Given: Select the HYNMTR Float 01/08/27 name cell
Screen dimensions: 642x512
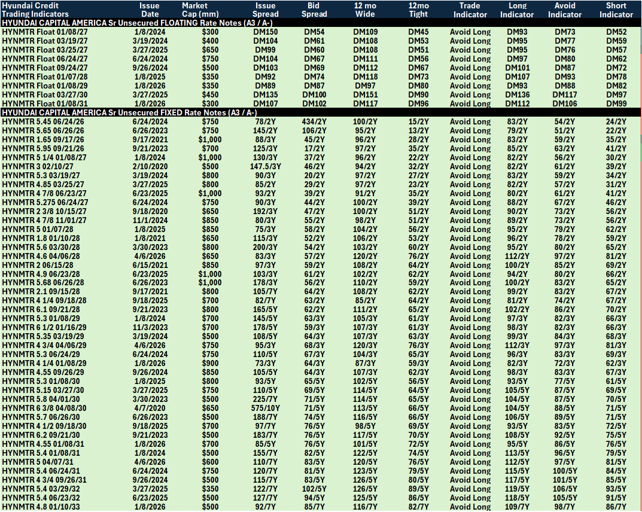Looking at the screenshot, I should 45,32.
